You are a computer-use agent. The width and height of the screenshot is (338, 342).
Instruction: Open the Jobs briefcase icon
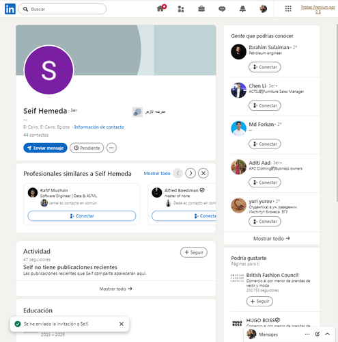pos(201,9)
